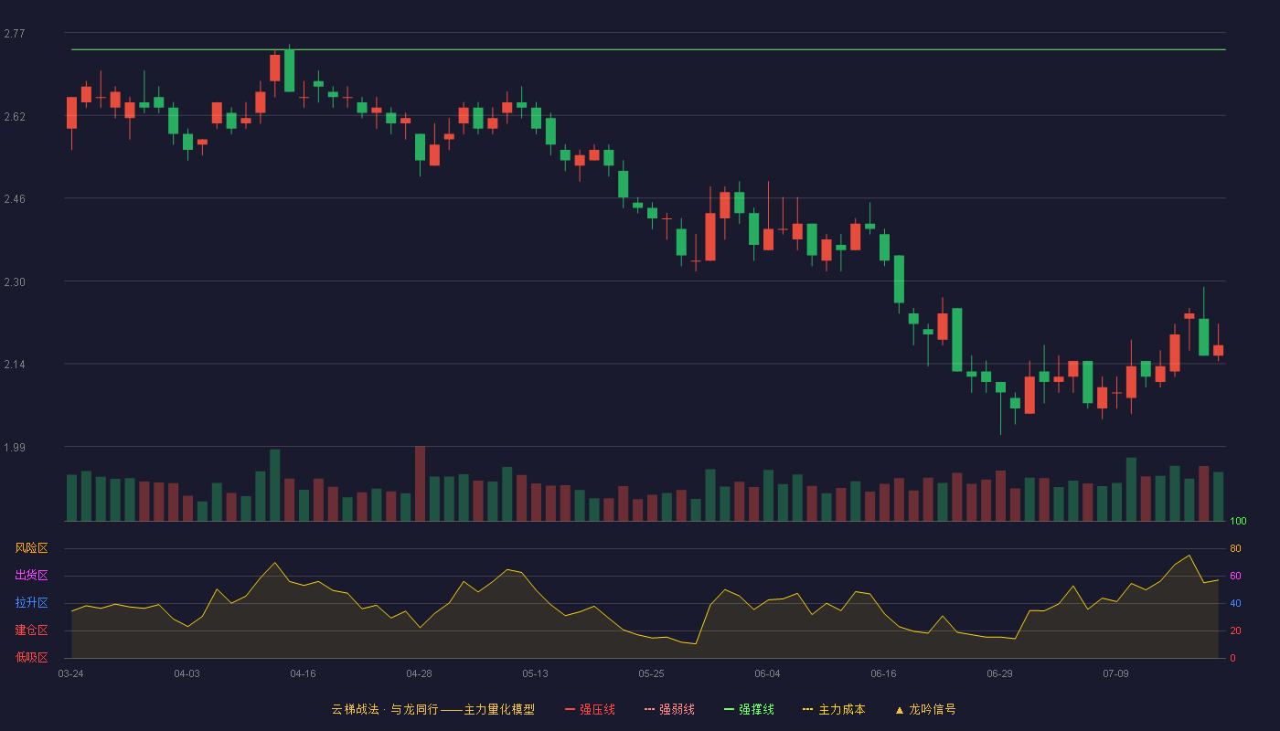
Task: Select the 建仓区 zone label
Action: point(32,630)
